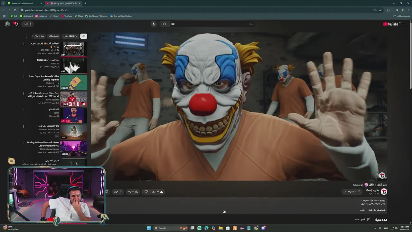The height and width of the screenshot is (232, 412).
Task: Click the Share button under video
Action: click(x=133, y=192)
